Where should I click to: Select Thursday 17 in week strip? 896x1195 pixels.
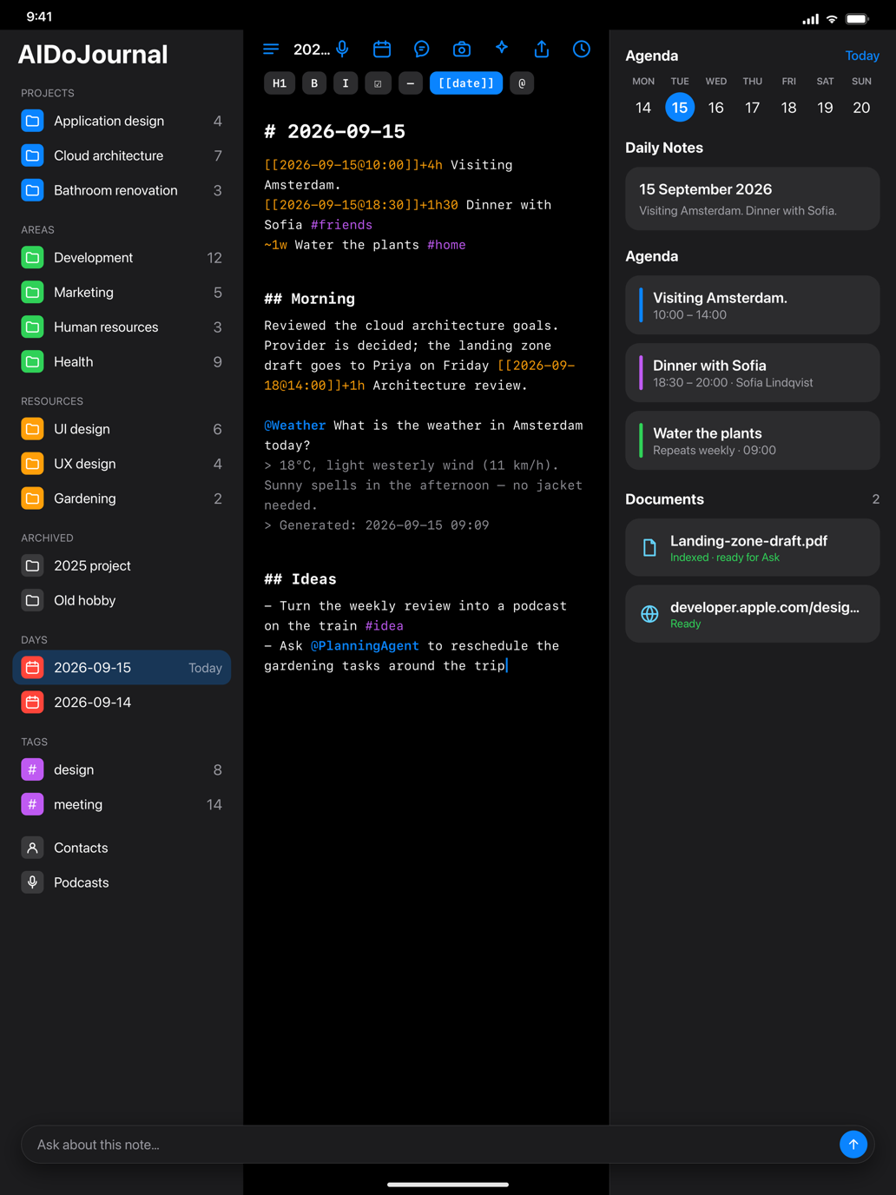(753, 108)
